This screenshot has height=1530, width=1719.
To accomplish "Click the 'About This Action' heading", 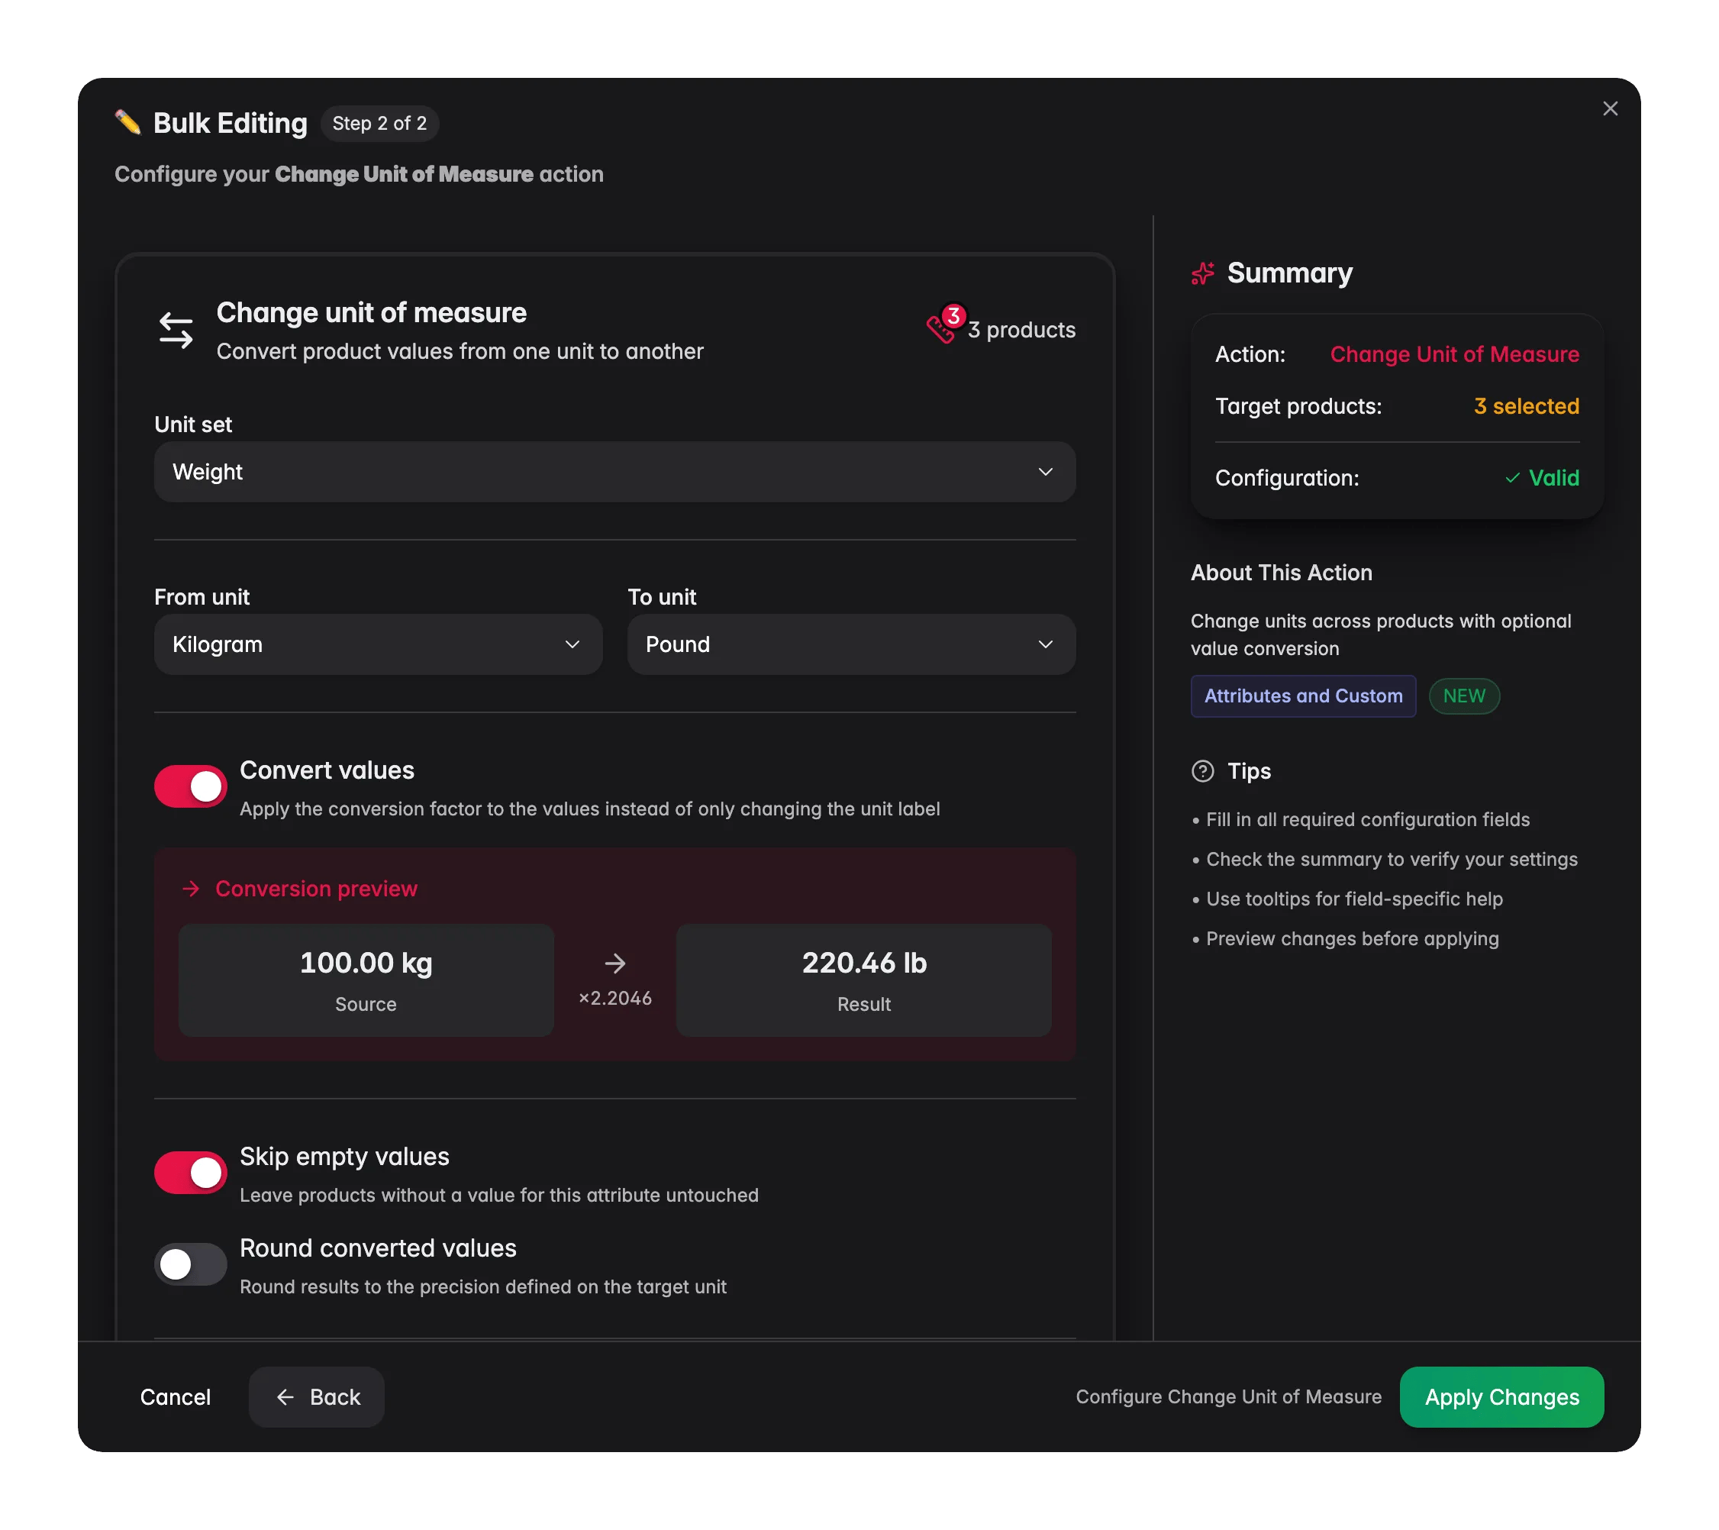I will pyautogui.click(x=1281, y=573).
